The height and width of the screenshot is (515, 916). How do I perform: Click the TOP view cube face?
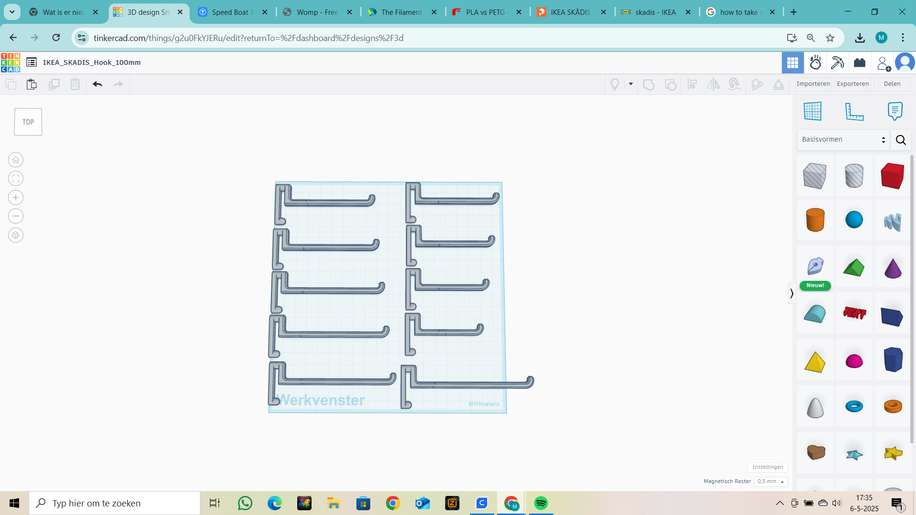click(x=28, y=122)
